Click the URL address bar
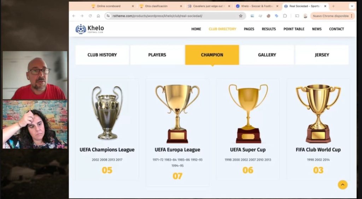 click(x=175, y=16)
